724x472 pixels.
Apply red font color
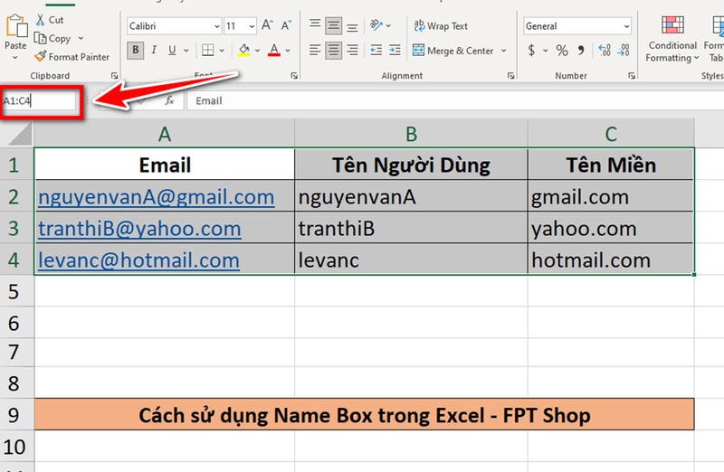coord(274,50)
